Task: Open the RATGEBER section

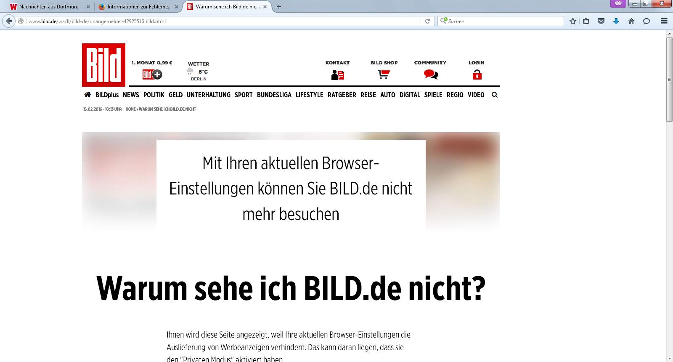Action: 342,95
